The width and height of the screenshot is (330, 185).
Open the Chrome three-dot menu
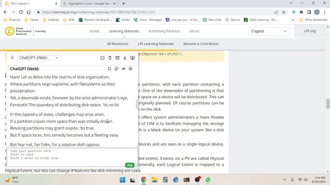324,12
